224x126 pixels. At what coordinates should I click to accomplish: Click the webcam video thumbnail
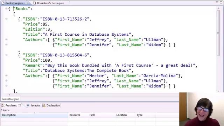tap(202, 109)
